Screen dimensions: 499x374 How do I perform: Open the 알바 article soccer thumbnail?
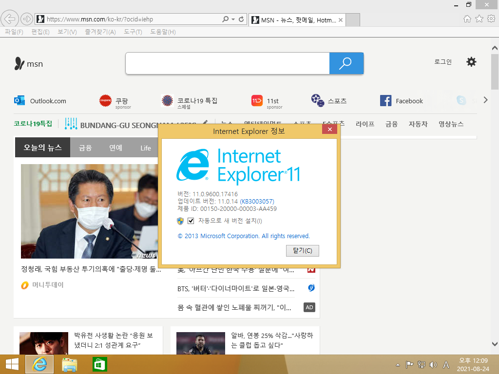200,343
